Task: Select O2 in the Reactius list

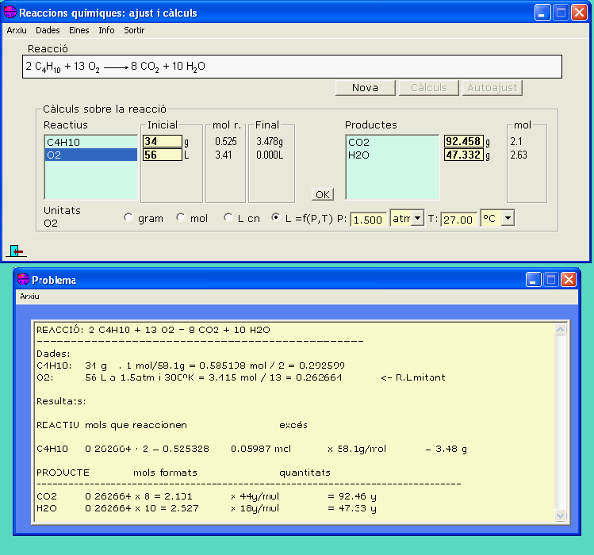Action: [x=91, y=155]
